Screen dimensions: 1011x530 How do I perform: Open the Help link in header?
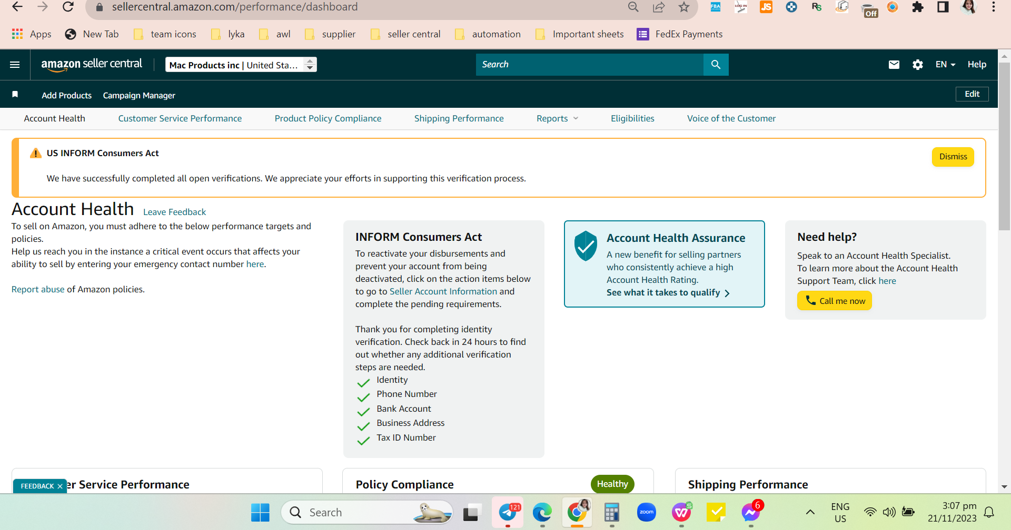[x=977, y=65]
